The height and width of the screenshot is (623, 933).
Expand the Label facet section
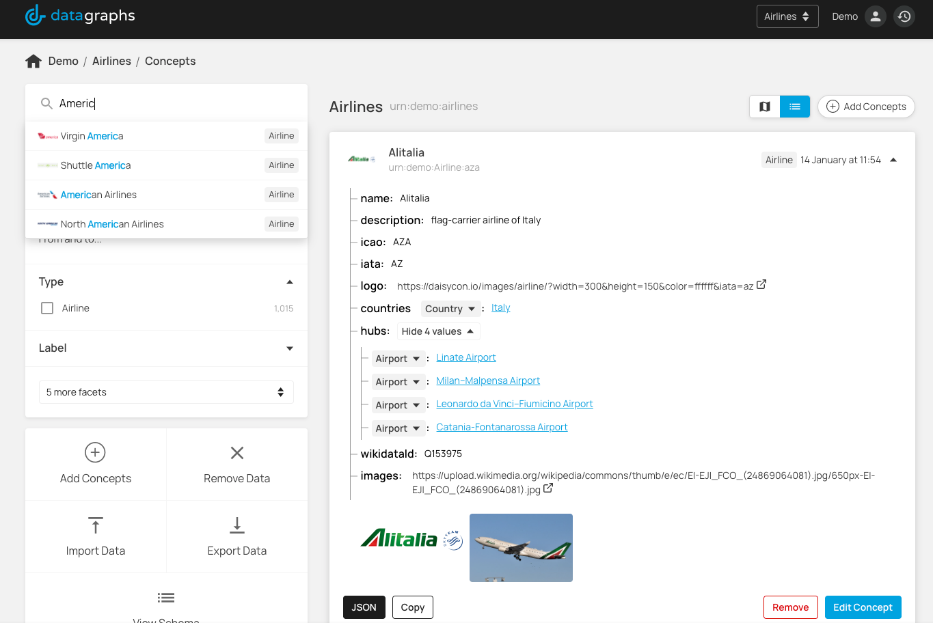tap(289, 348)
